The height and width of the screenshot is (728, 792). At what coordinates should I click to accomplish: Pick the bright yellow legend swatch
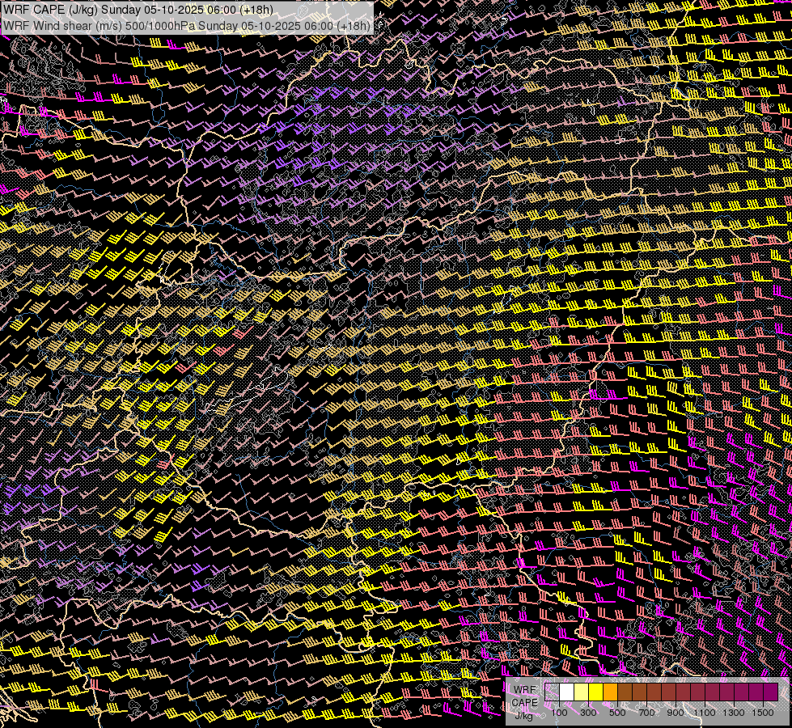[596, 692]
